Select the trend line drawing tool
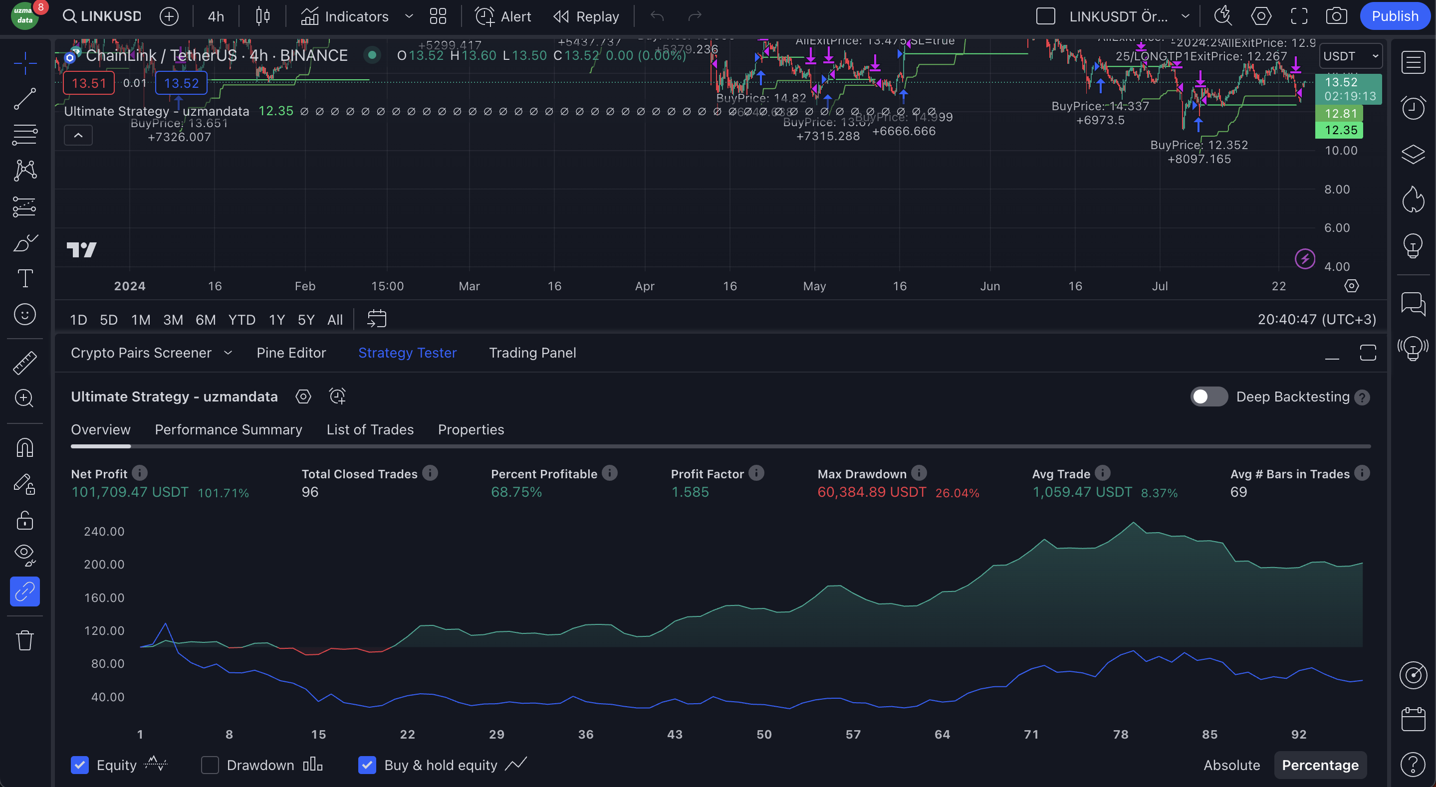Viewport: 1436px width, 787px height. coord(24,99)
